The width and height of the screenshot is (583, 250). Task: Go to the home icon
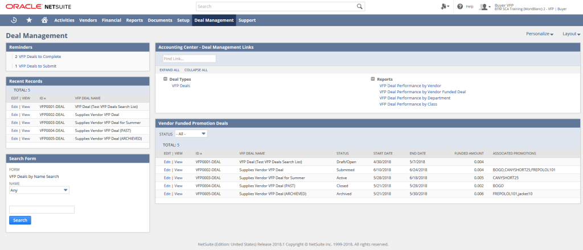[x=44, y=20]
